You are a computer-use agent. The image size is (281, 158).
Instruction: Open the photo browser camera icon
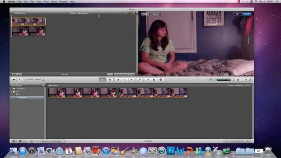[x=238, y=80]
